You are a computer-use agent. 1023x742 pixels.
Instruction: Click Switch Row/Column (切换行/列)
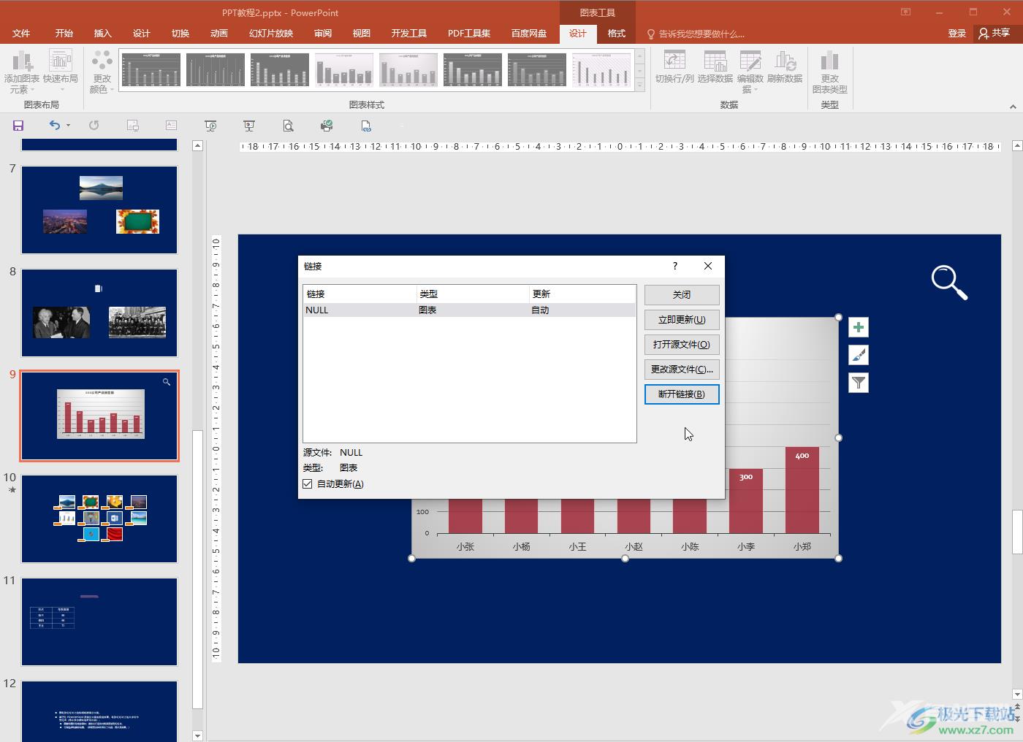pyautogui.click(x=674, y=67)
